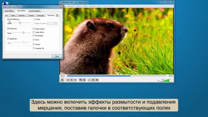Open the AtmoLight sub-tab
Screen dimensions: 208x117
(41, 16)
